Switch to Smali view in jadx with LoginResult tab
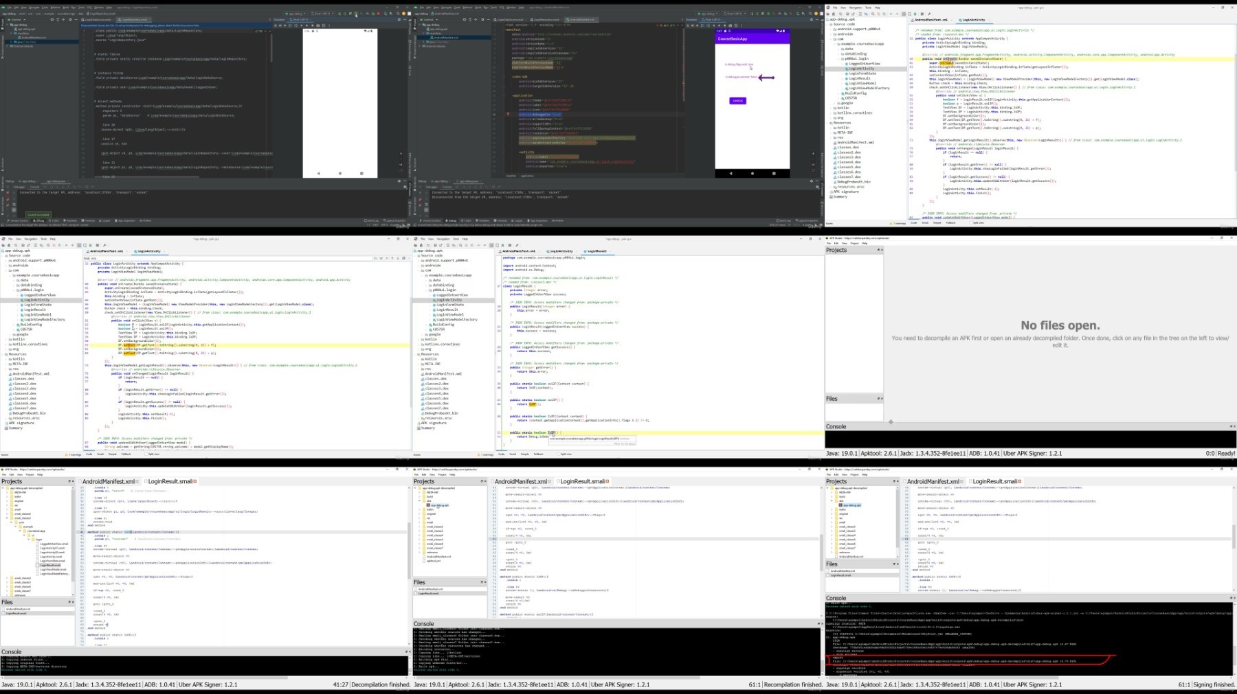Image resolution: width=1237 pixels, height=694 pixels. pyautogui.click(x=512, y=454)
